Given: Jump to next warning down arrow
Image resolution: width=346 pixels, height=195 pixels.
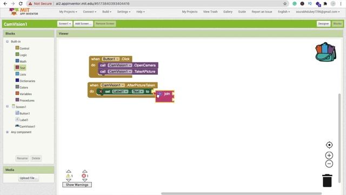Looking at the screenshot, I should [69, 180].
